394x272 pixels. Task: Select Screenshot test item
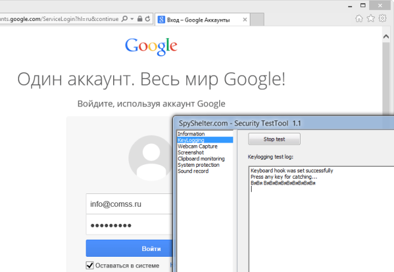tap(205, 152)
